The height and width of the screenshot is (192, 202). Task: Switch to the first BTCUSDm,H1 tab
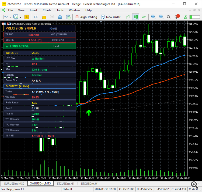point(65,184)
